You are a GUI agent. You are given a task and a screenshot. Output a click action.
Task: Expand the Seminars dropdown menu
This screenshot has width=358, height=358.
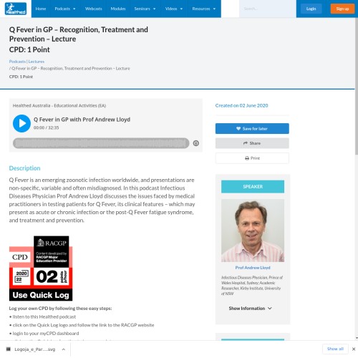point(145,9)
